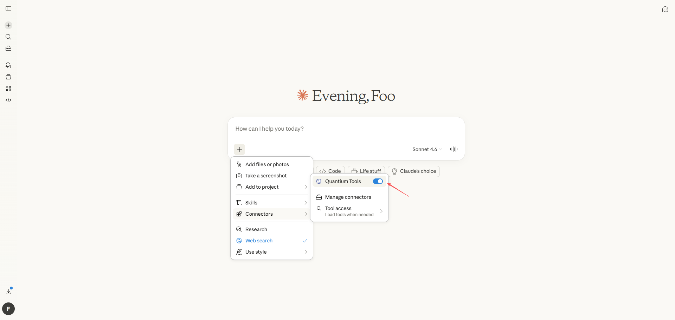This screenshot has height=320, width=675.
Task: Expand the Use style submenu chevron
Action: pyautogui.click(x=306, y=252)
